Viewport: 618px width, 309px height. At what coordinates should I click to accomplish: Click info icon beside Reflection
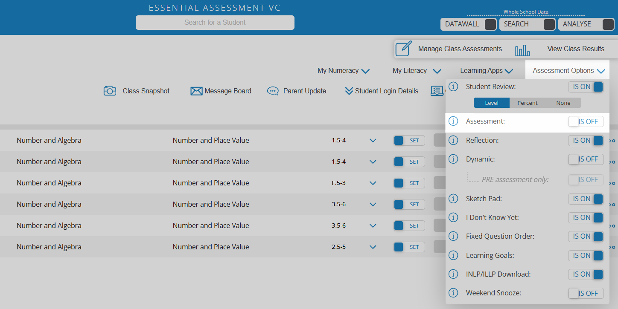453,140
